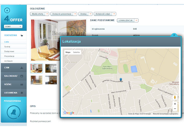184x130 pixels.
Task: Click the Google logo on the map
Action: tap(69, 113)
